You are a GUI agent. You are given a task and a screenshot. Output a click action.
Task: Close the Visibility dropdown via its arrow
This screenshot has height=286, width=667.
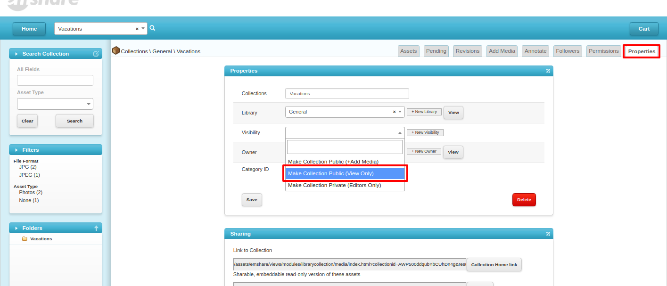[400, 133]
